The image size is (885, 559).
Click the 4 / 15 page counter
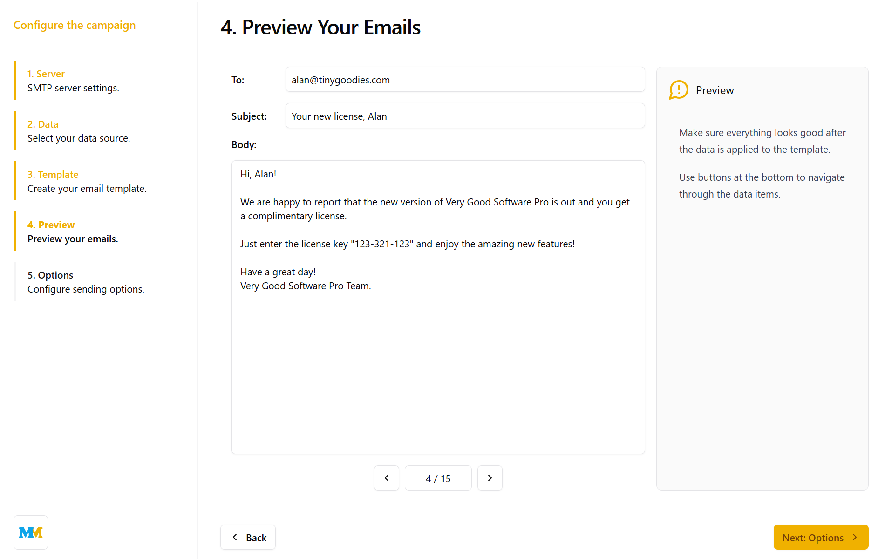tap(438, 478)
